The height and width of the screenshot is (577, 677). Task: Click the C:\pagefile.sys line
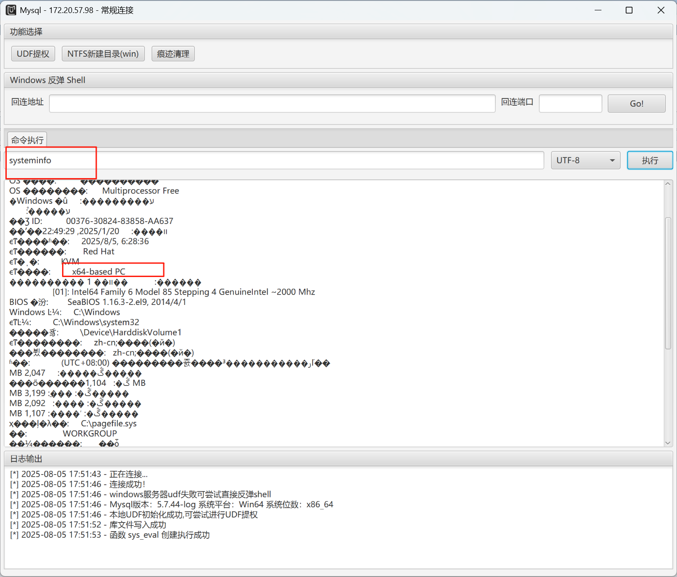point(108,423)
